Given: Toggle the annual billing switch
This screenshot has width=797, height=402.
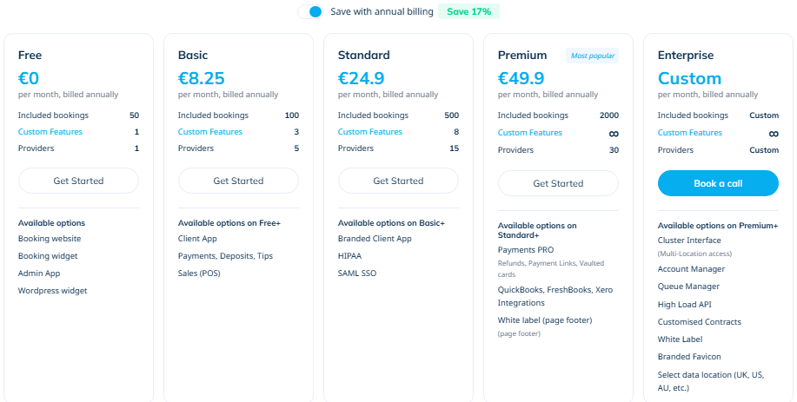Looking at the screenshot, I should coord(310,11).
